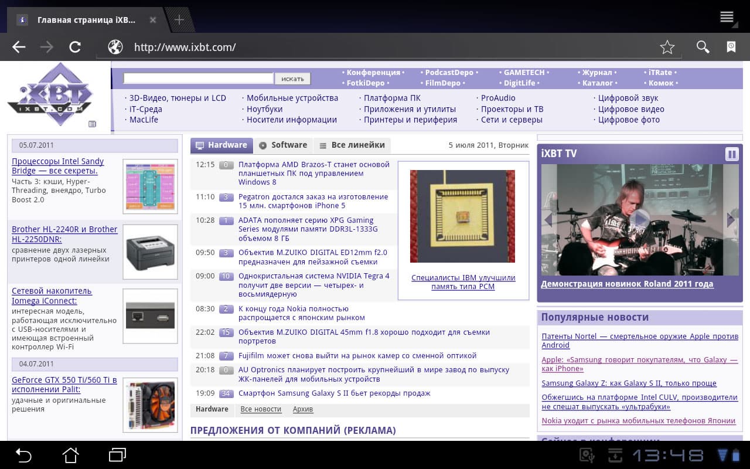Open browser menu in top-right corner

click(727, 16)
